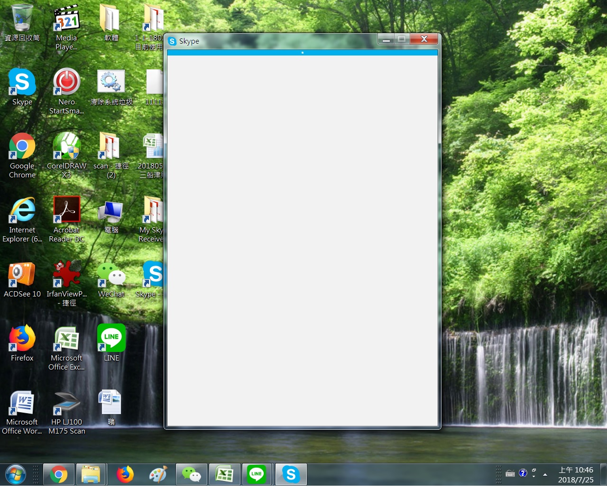Click the active Skype taskbar button

click(291, 474)
